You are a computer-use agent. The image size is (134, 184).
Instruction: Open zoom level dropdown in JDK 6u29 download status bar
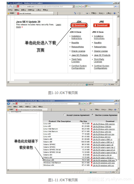[117, 172]
